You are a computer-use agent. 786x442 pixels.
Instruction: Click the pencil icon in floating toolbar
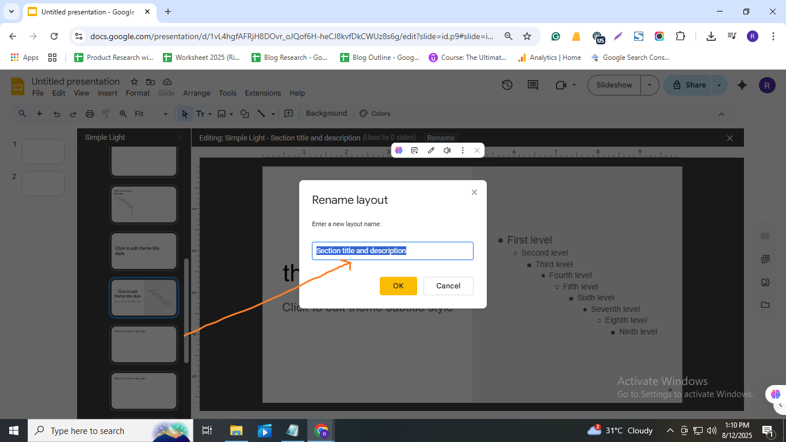(431, 151)
